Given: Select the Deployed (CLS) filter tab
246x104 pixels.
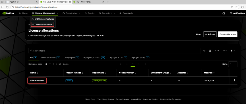Looking at the screenshot, I should tap(118, 58).
